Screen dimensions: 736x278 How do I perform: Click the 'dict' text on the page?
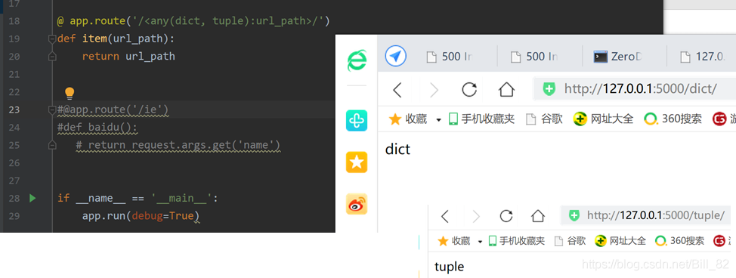click(x=397, y=150)
